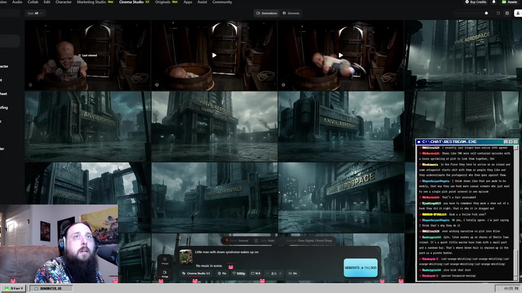Click the reference image thumbnail in prompt box
Screen dimensions: 522x293
[186, 257]
